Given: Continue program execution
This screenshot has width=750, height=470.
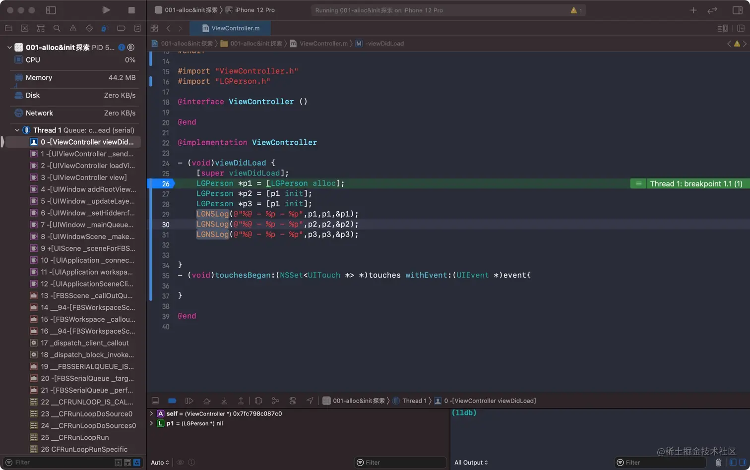Looking at the screenshot, I should [x=189, y=401].
